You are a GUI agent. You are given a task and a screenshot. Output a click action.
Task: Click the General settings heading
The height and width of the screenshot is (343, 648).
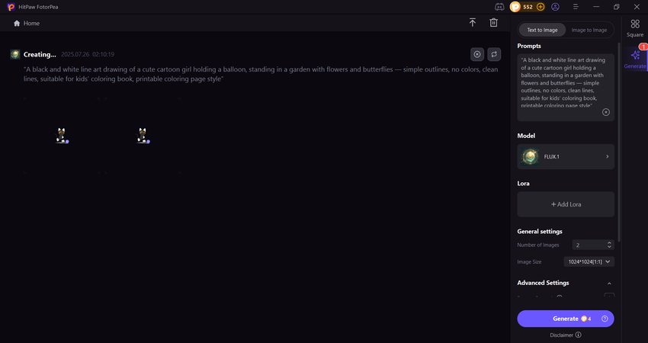[x=540, y=232]
